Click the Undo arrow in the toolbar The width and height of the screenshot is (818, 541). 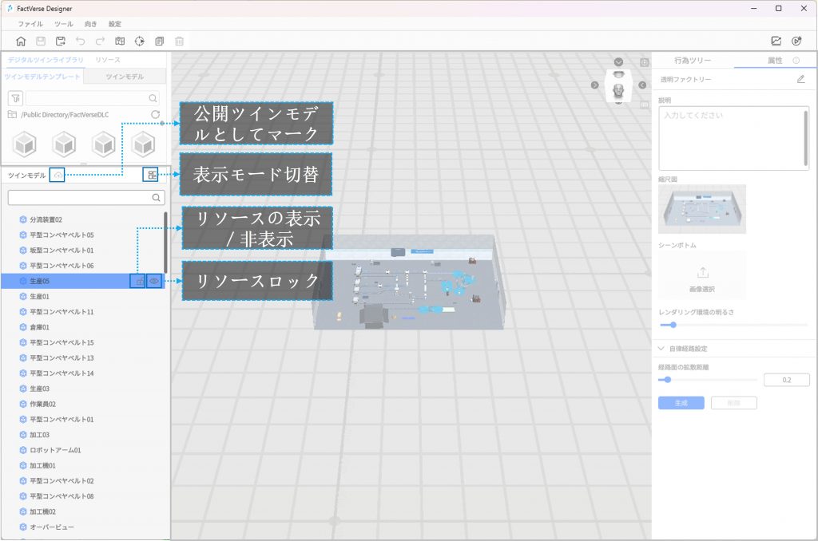(80, 41)
